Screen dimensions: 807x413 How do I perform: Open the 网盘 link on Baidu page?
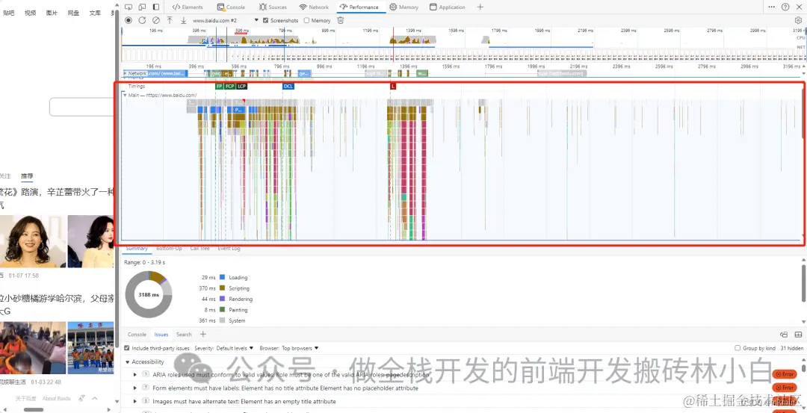pyautogui.click(x=73, y=13)
